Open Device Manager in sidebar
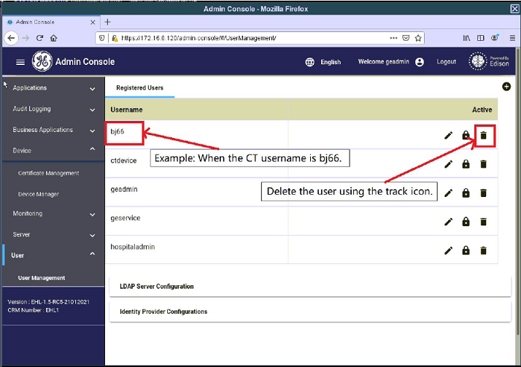The height and width of the screenshot is (367, 521). [39, 194]
